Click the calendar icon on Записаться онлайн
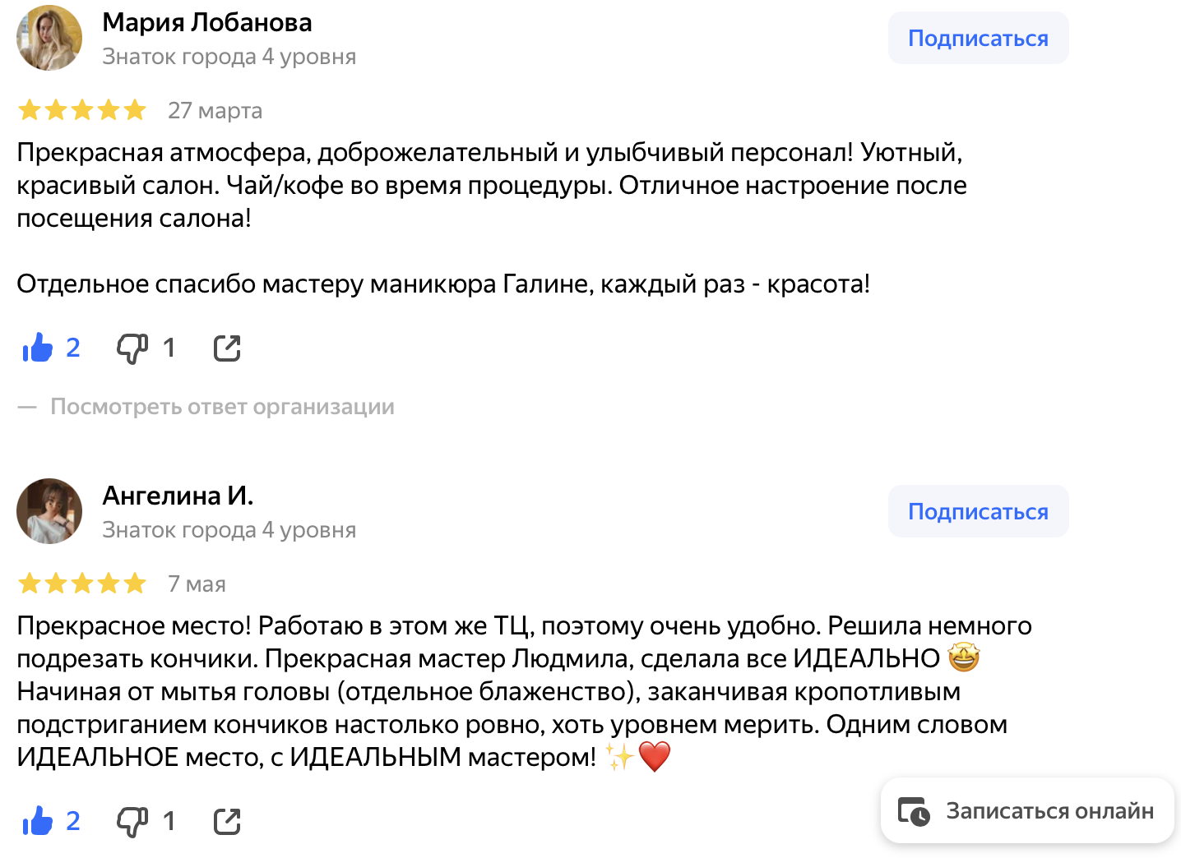1181x858 pixels. (914, 811)
